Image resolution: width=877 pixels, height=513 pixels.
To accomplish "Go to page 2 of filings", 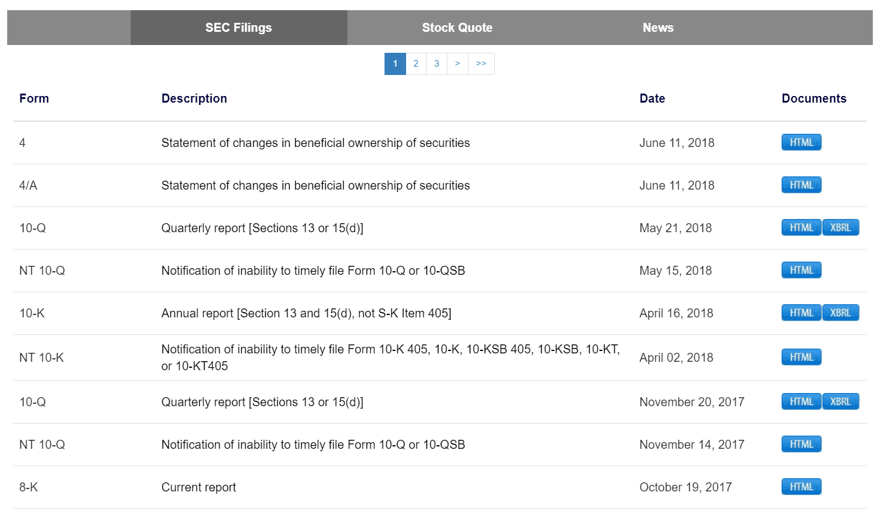I will point(416,64).
